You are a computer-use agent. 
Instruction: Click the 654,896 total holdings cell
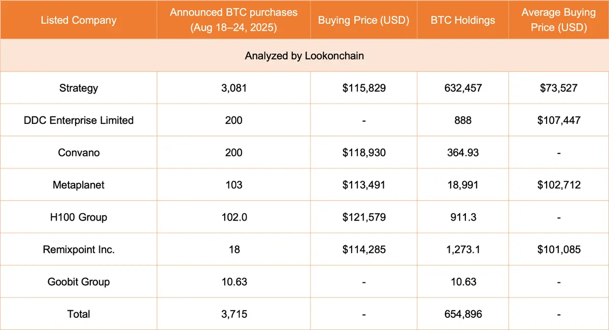(463, 314)
